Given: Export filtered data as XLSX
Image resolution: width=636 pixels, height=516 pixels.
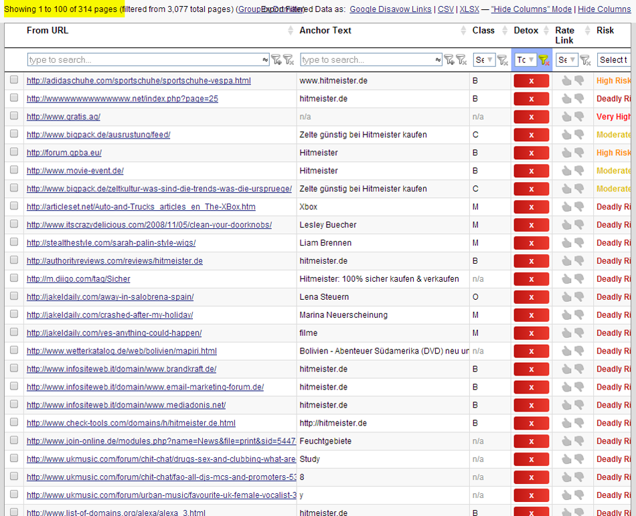Looking at the screenshot, I should pos(469,9).
